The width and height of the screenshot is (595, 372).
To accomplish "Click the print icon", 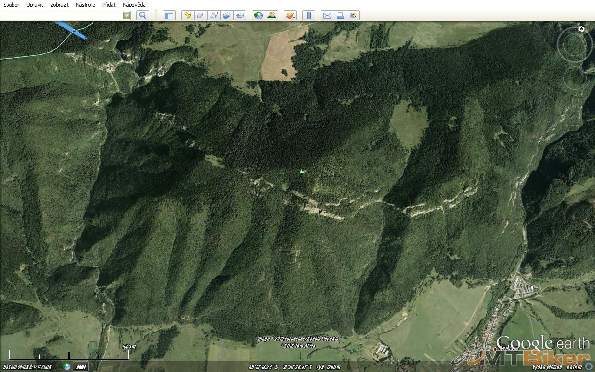I will [x=340, y=15].
